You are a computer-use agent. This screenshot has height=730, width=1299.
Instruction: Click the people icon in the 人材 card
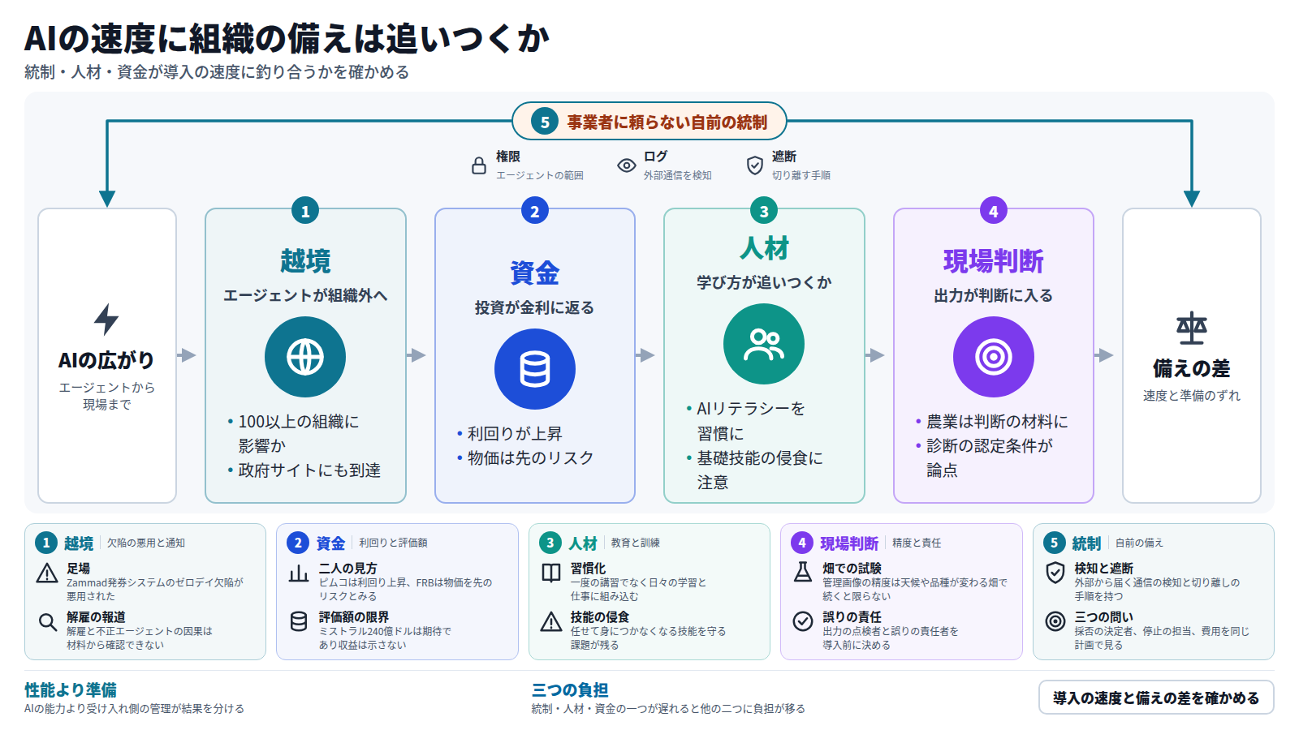click(x=764, y=344)
